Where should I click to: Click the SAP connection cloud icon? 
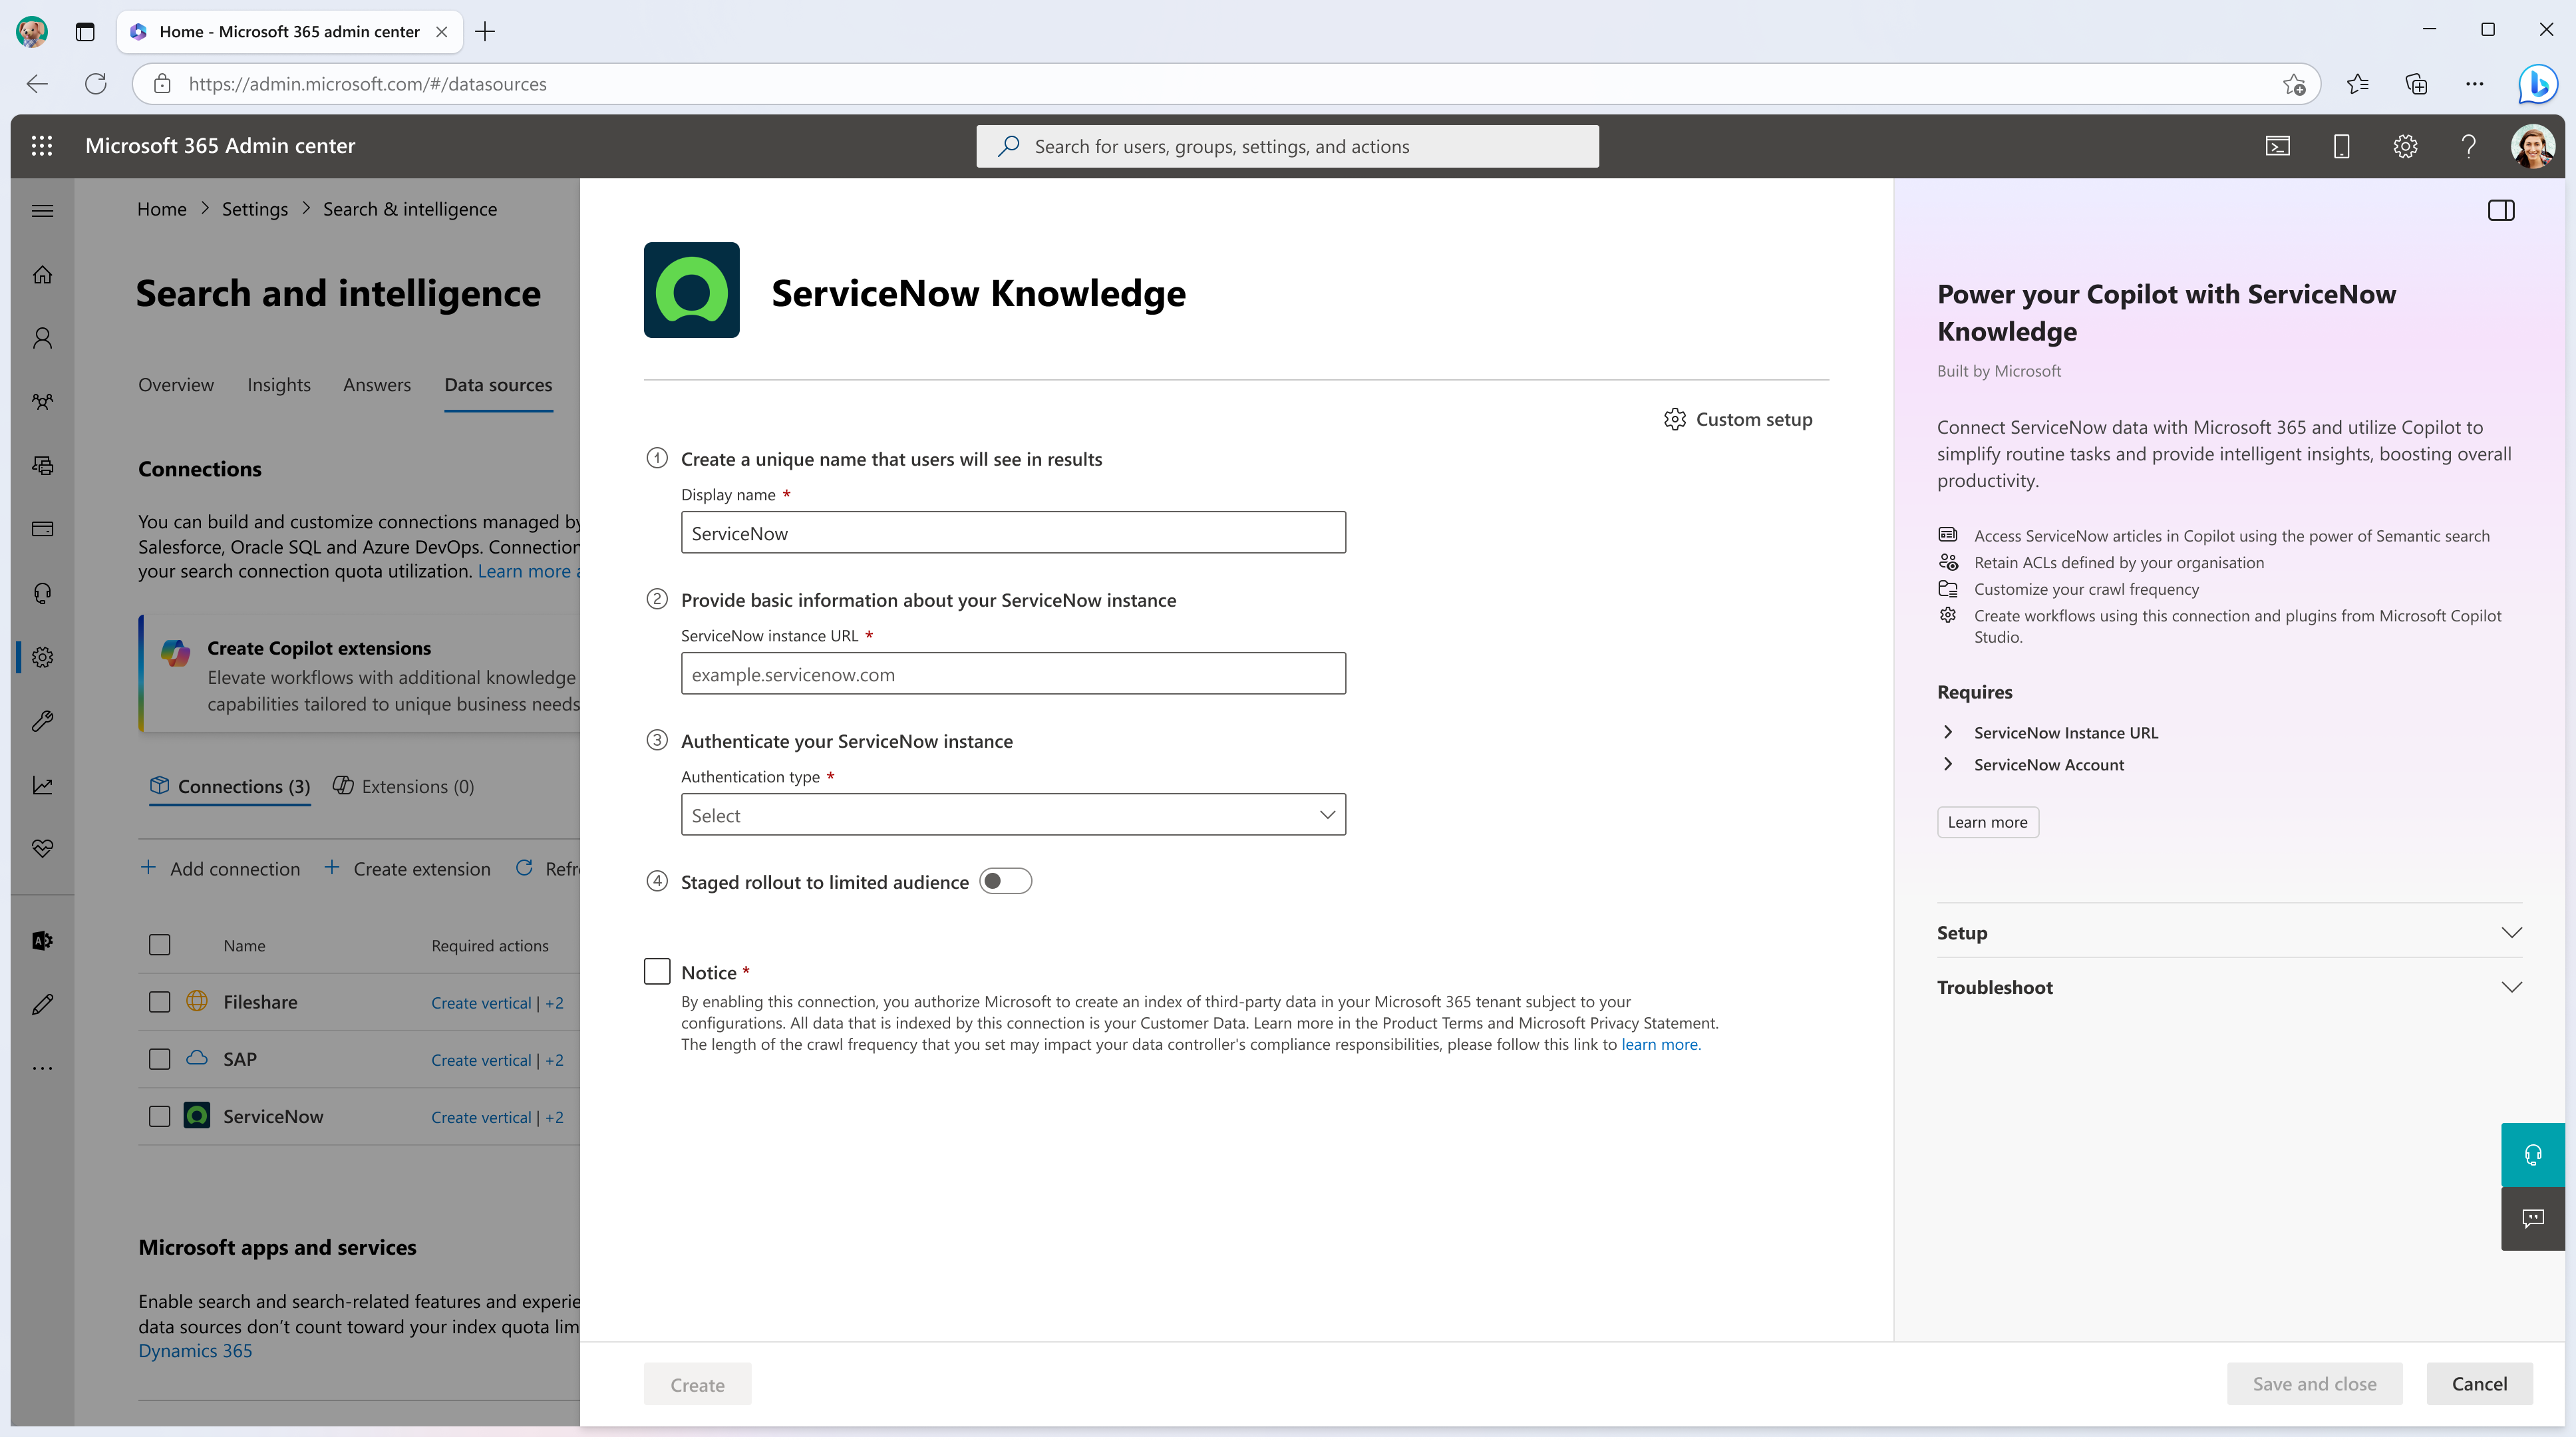click(196, 1058)
